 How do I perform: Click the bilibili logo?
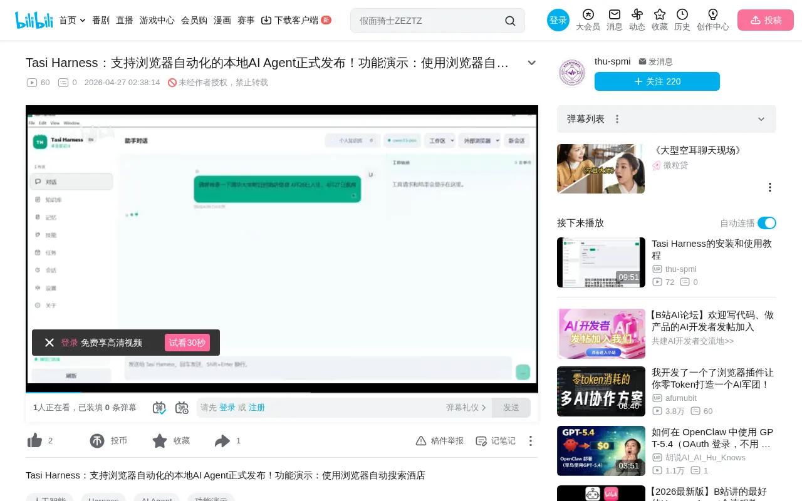[34, 20]
